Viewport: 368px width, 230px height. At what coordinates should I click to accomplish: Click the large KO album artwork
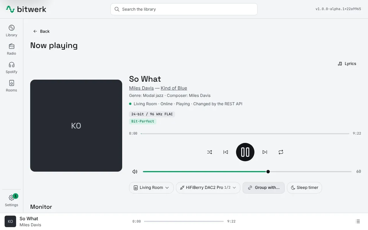click(x=76, y=126)
